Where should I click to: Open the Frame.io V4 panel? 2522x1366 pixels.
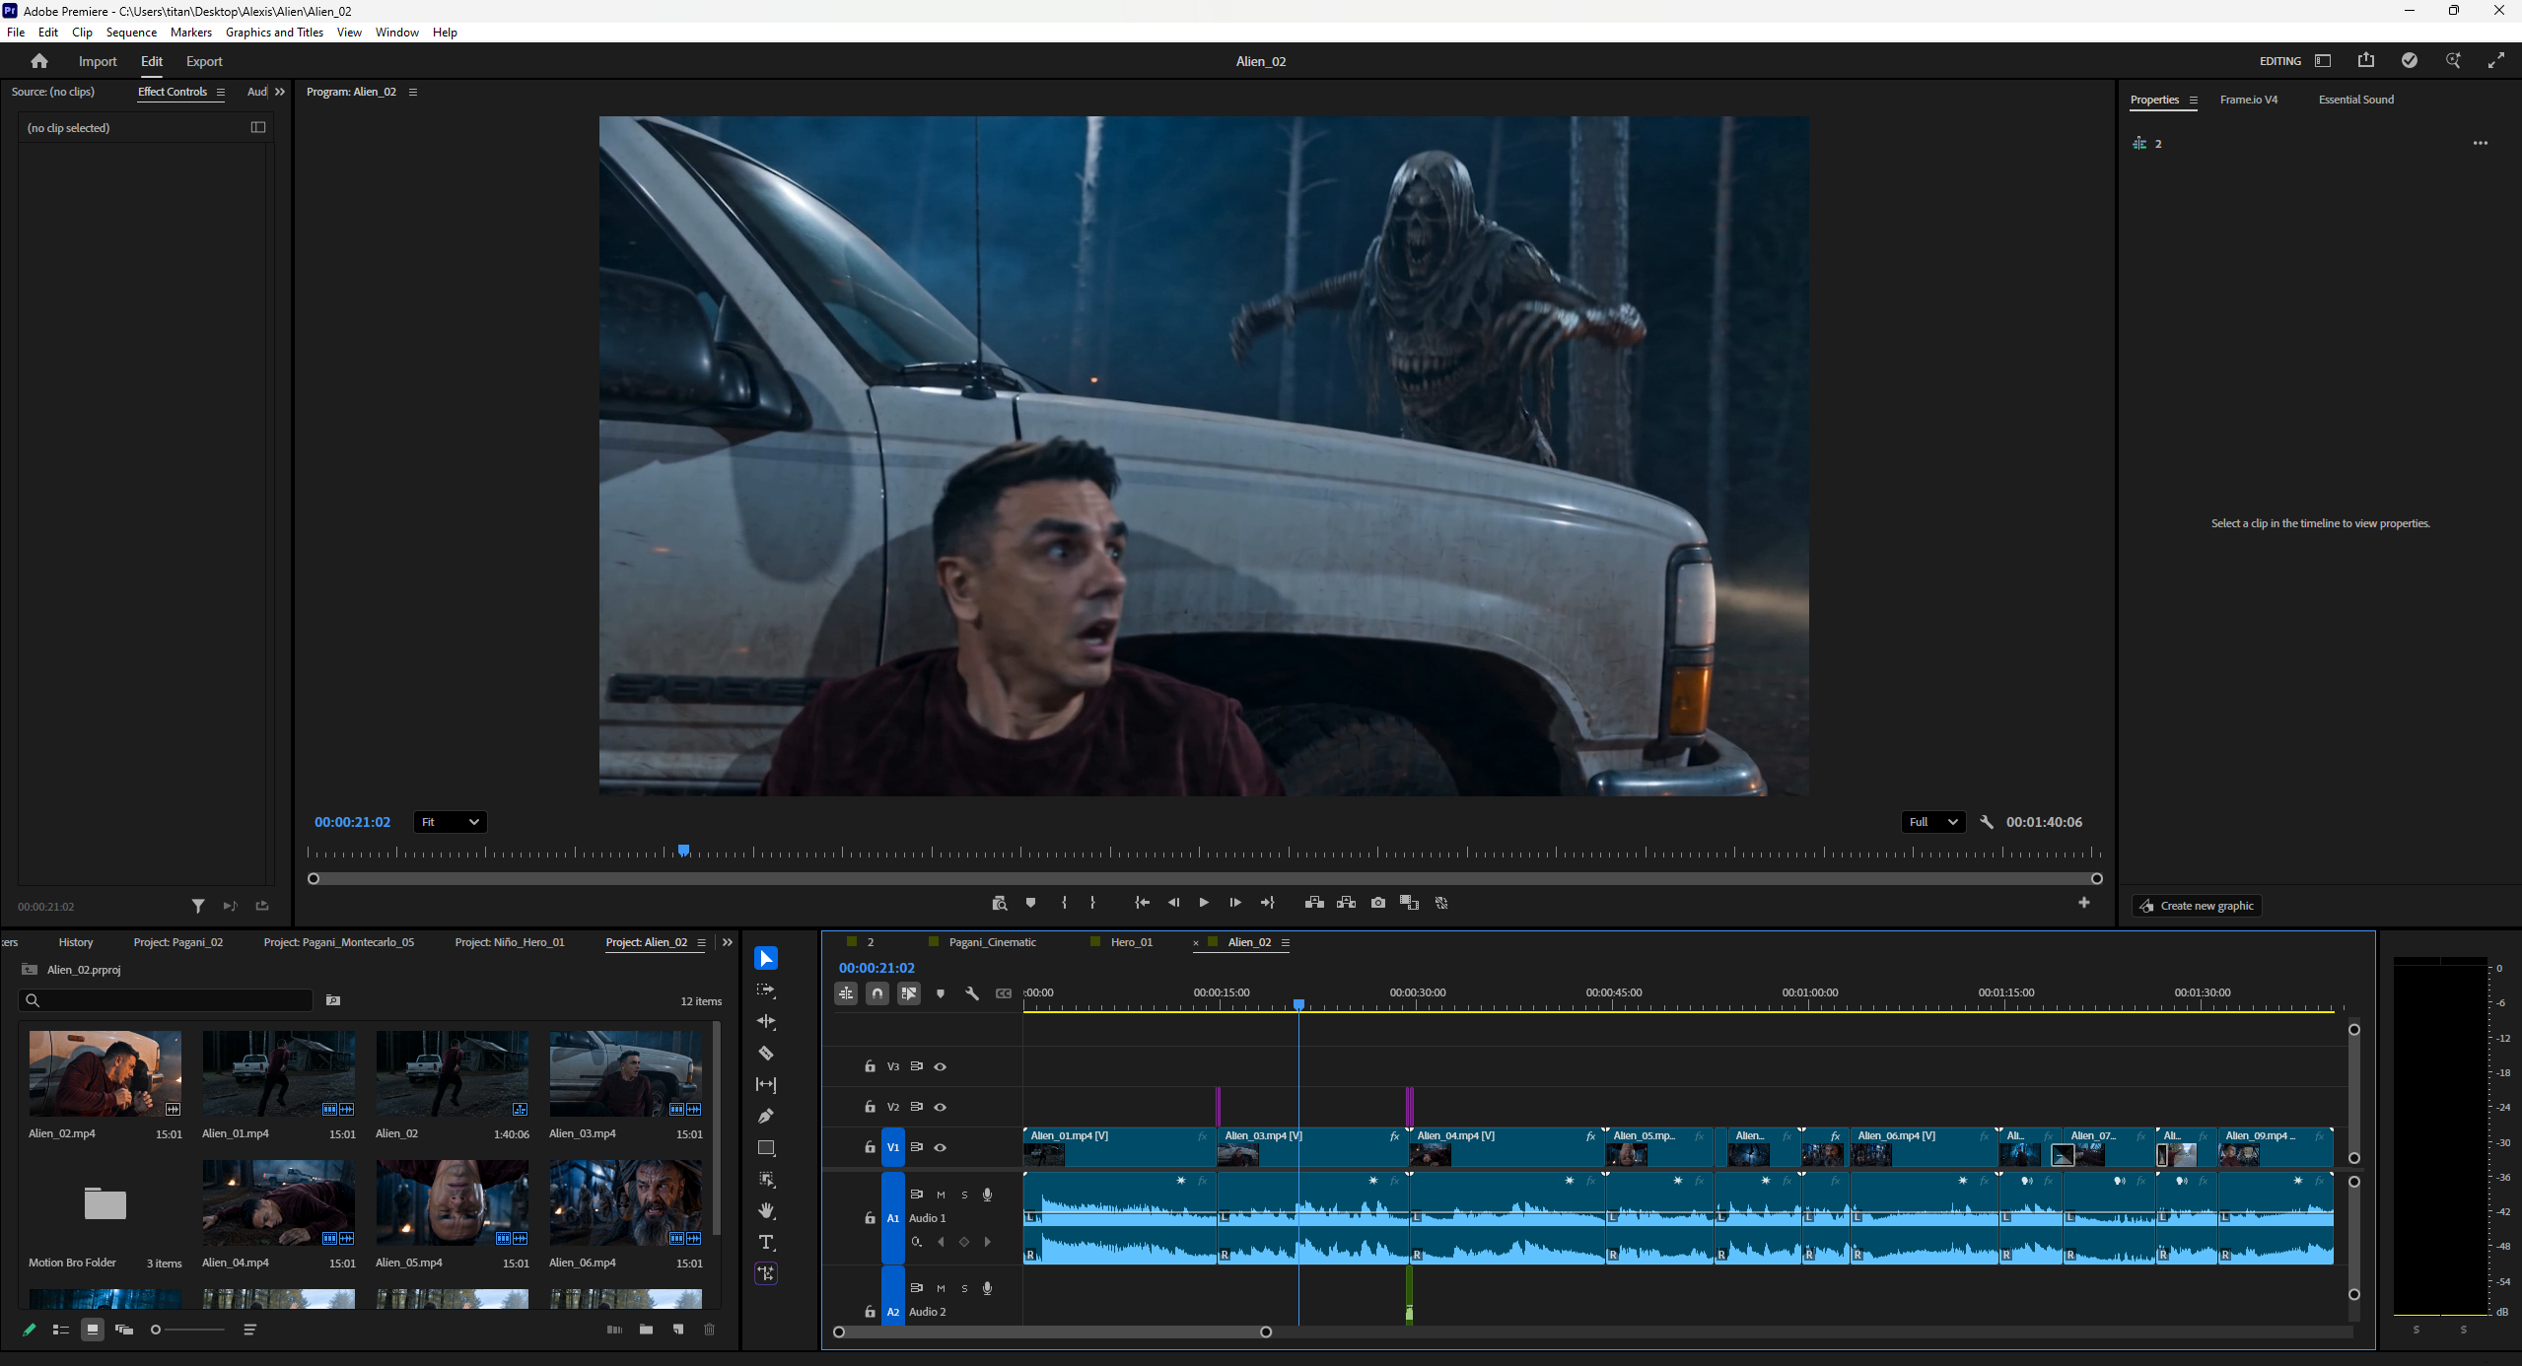coord(2249,100)
